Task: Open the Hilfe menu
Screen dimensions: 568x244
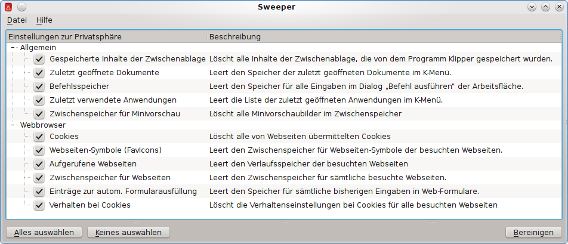Action: click(44, 20)
